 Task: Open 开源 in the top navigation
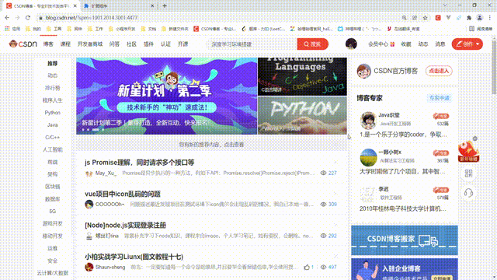[x=182, y=44]
